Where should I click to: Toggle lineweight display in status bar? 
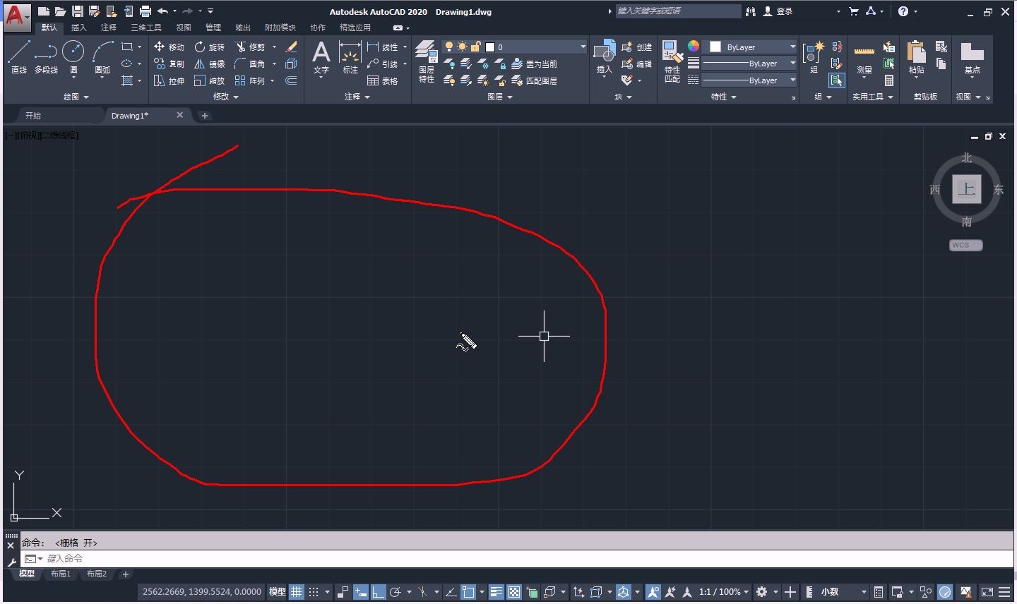click(496, 592)
